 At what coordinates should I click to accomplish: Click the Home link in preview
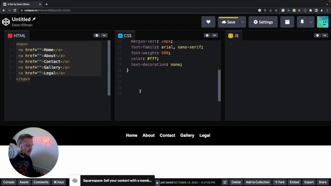tap(131, 135)
